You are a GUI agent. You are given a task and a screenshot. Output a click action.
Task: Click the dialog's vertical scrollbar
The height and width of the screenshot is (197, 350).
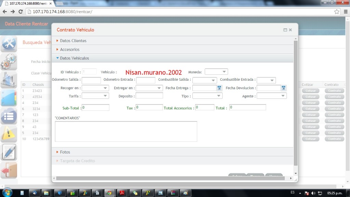coord(296,103)
